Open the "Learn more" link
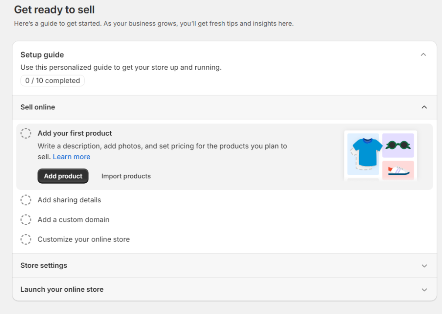 [71, 157]
